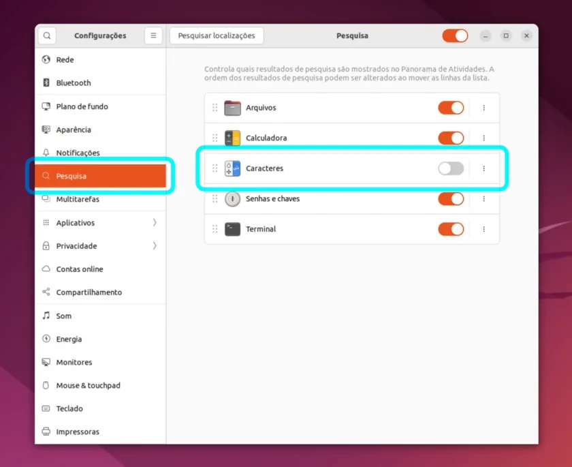Switch off Senhas e chaves search results
Viewport: 572px width, 467px height.
tap(451, 198)
